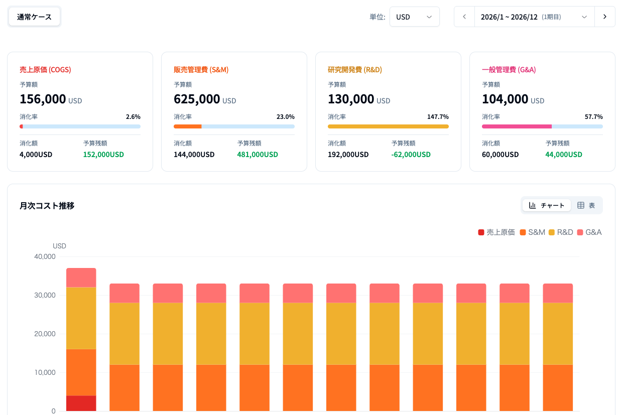Click the bar chart icon in view switcher

(533, 205)
